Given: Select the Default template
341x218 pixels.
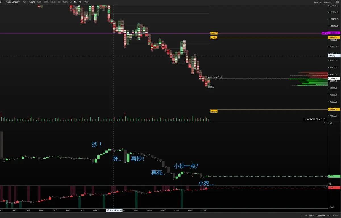Looking at the screenshot, I should coord(327,2).
